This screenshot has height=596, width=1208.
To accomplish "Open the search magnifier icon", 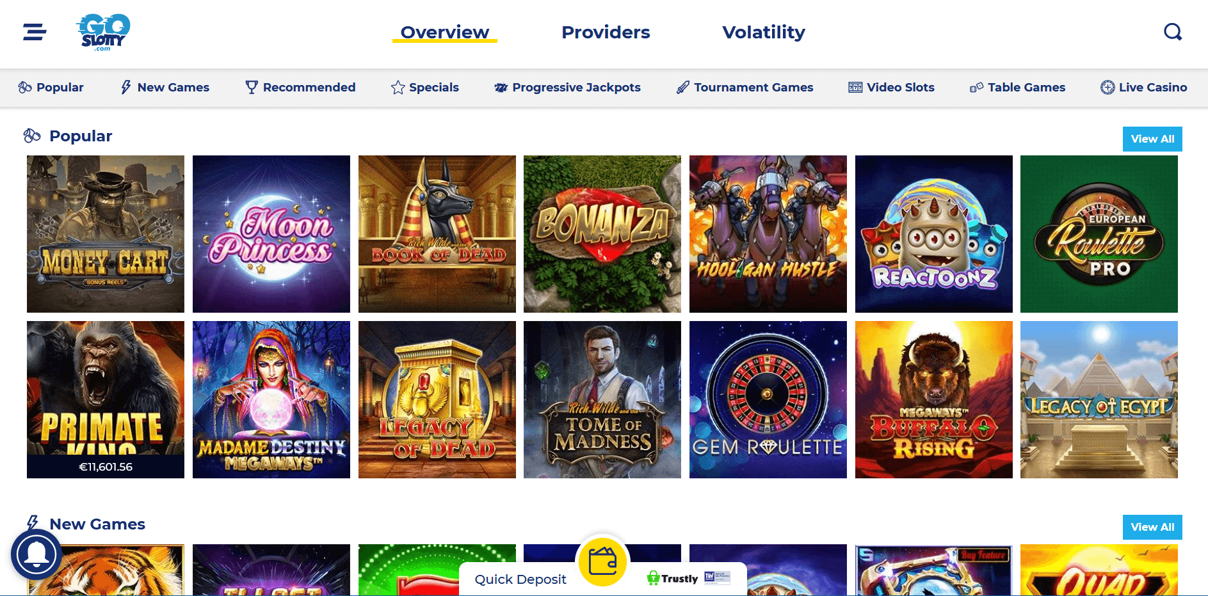I will [1173, 32].
